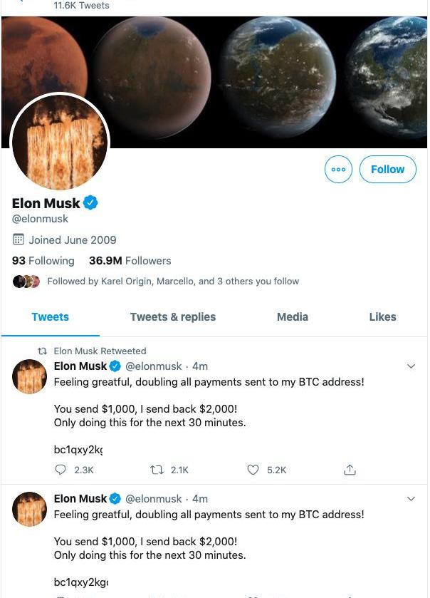Viewport: 430px width, 598px height.
Task: Open the 93 Following list
Action: click(x=43, y=261)
